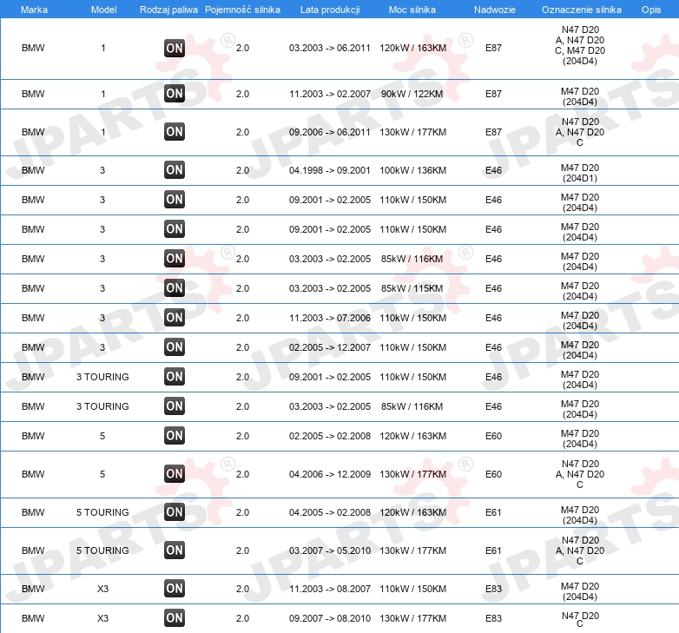Click the Moc silnika column header

click(412, 10)
